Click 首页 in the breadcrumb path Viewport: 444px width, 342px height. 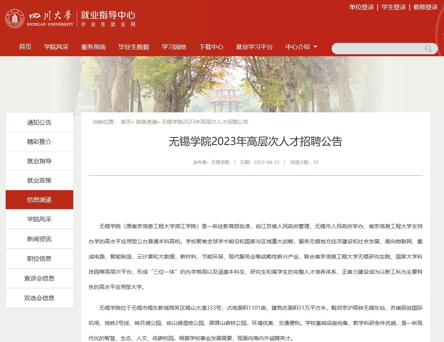click(x=126, y=122)
